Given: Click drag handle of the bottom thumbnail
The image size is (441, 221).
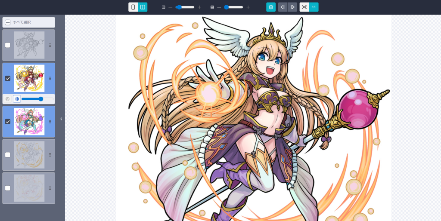Looking at the screenshot, I should (x=50, y=188).
